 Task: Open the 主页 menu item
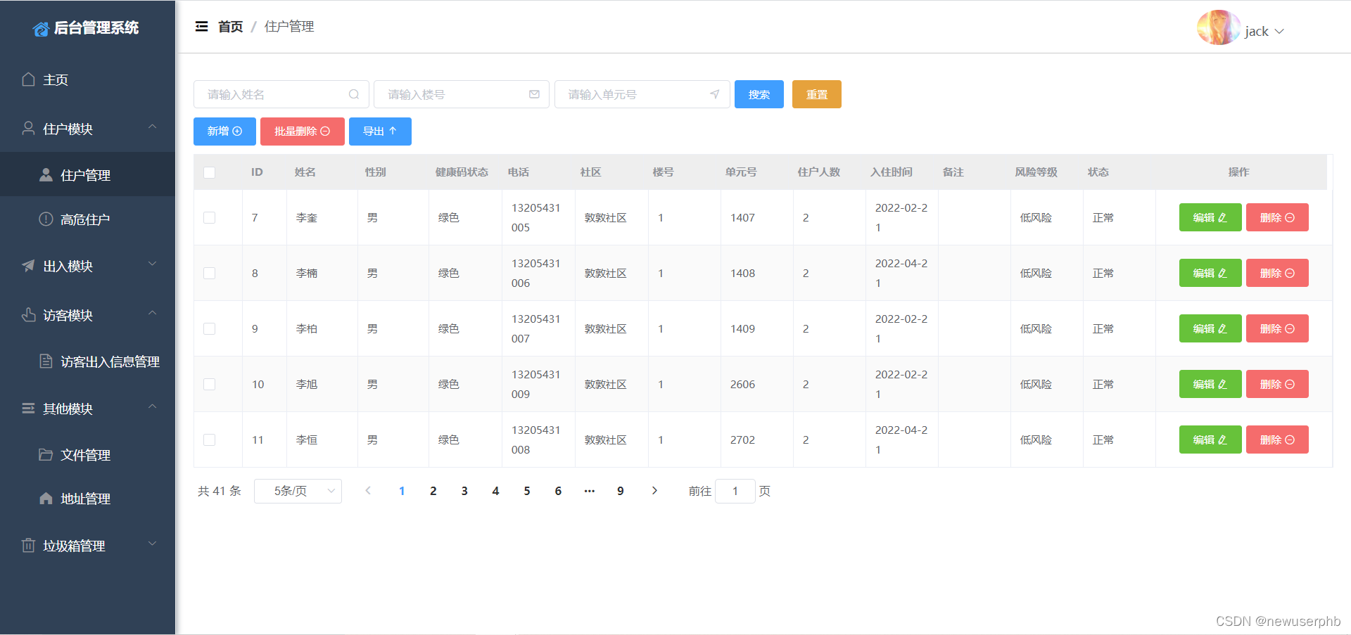click(87, 79)
